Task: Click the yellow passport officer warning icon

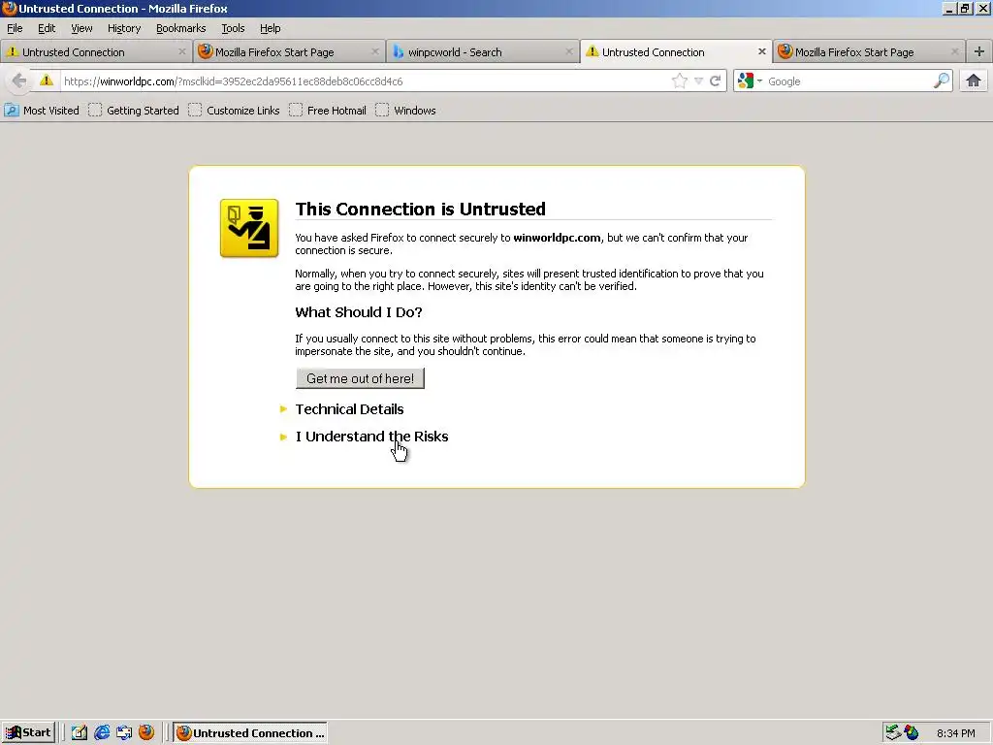Action: pyautogui.click(x=249, y=228)
